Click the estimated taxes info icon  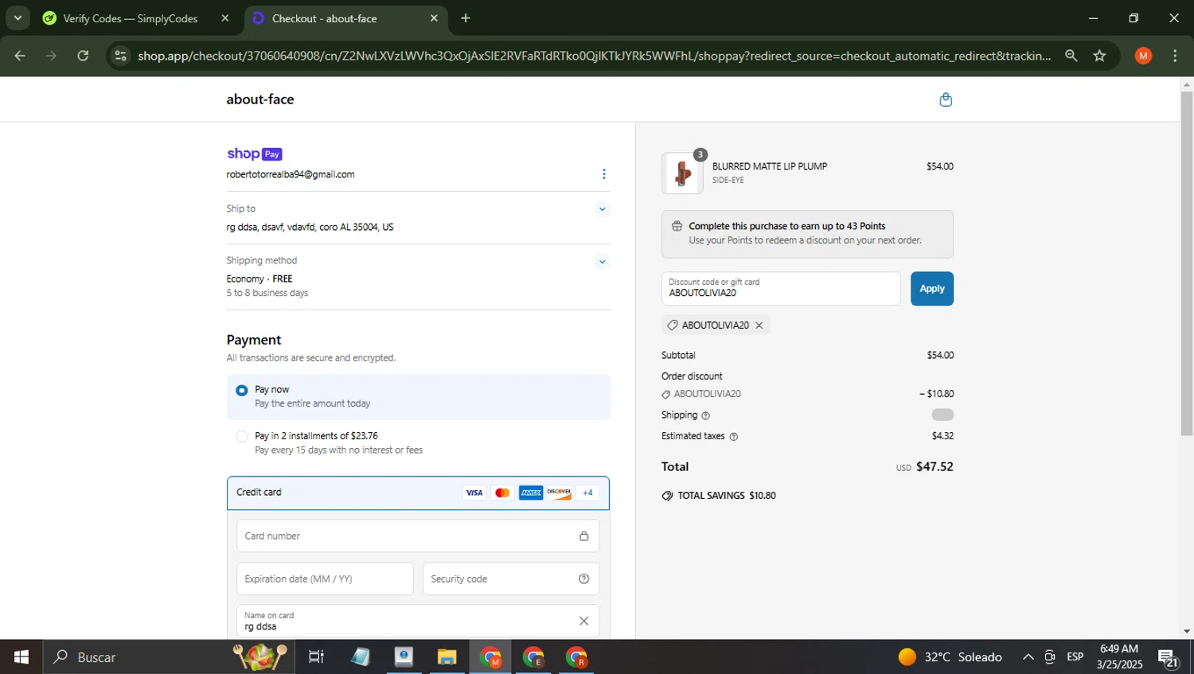(x=733, y=437)
